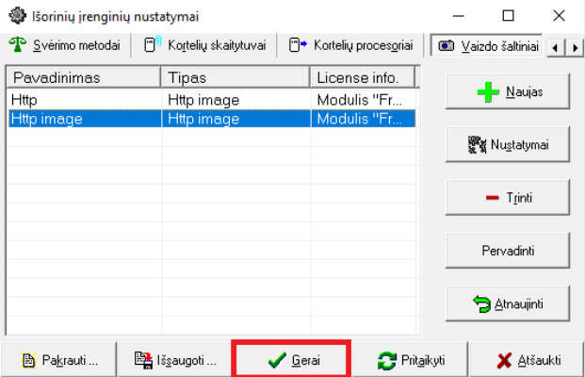This screenshot has width=585, height=377.
Task: Click the Pritaikyti apply arrows icon
Action: 387,360
